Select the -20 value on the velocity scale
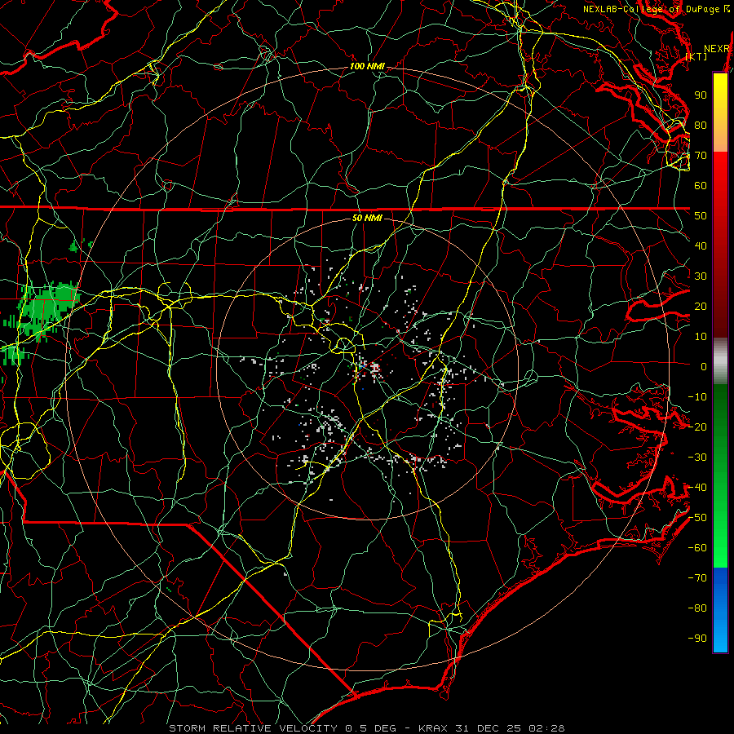 pos(697,427)
